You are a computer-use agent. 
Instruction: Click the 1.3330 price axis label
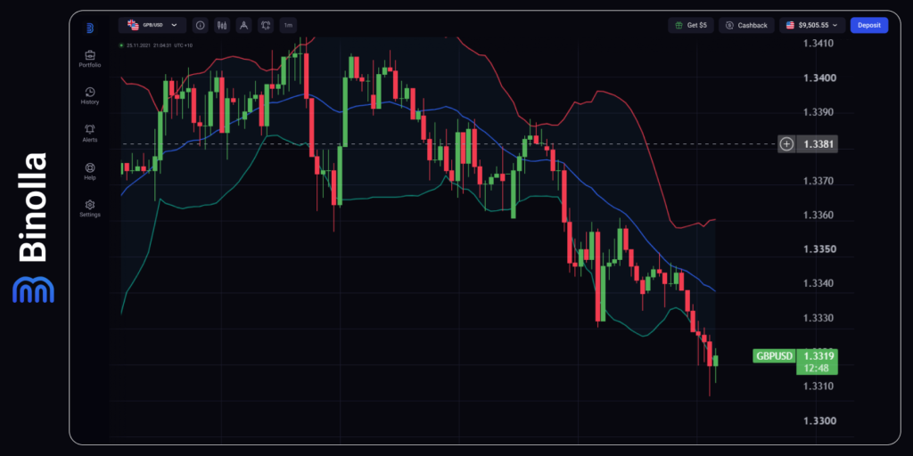[818, 318]
